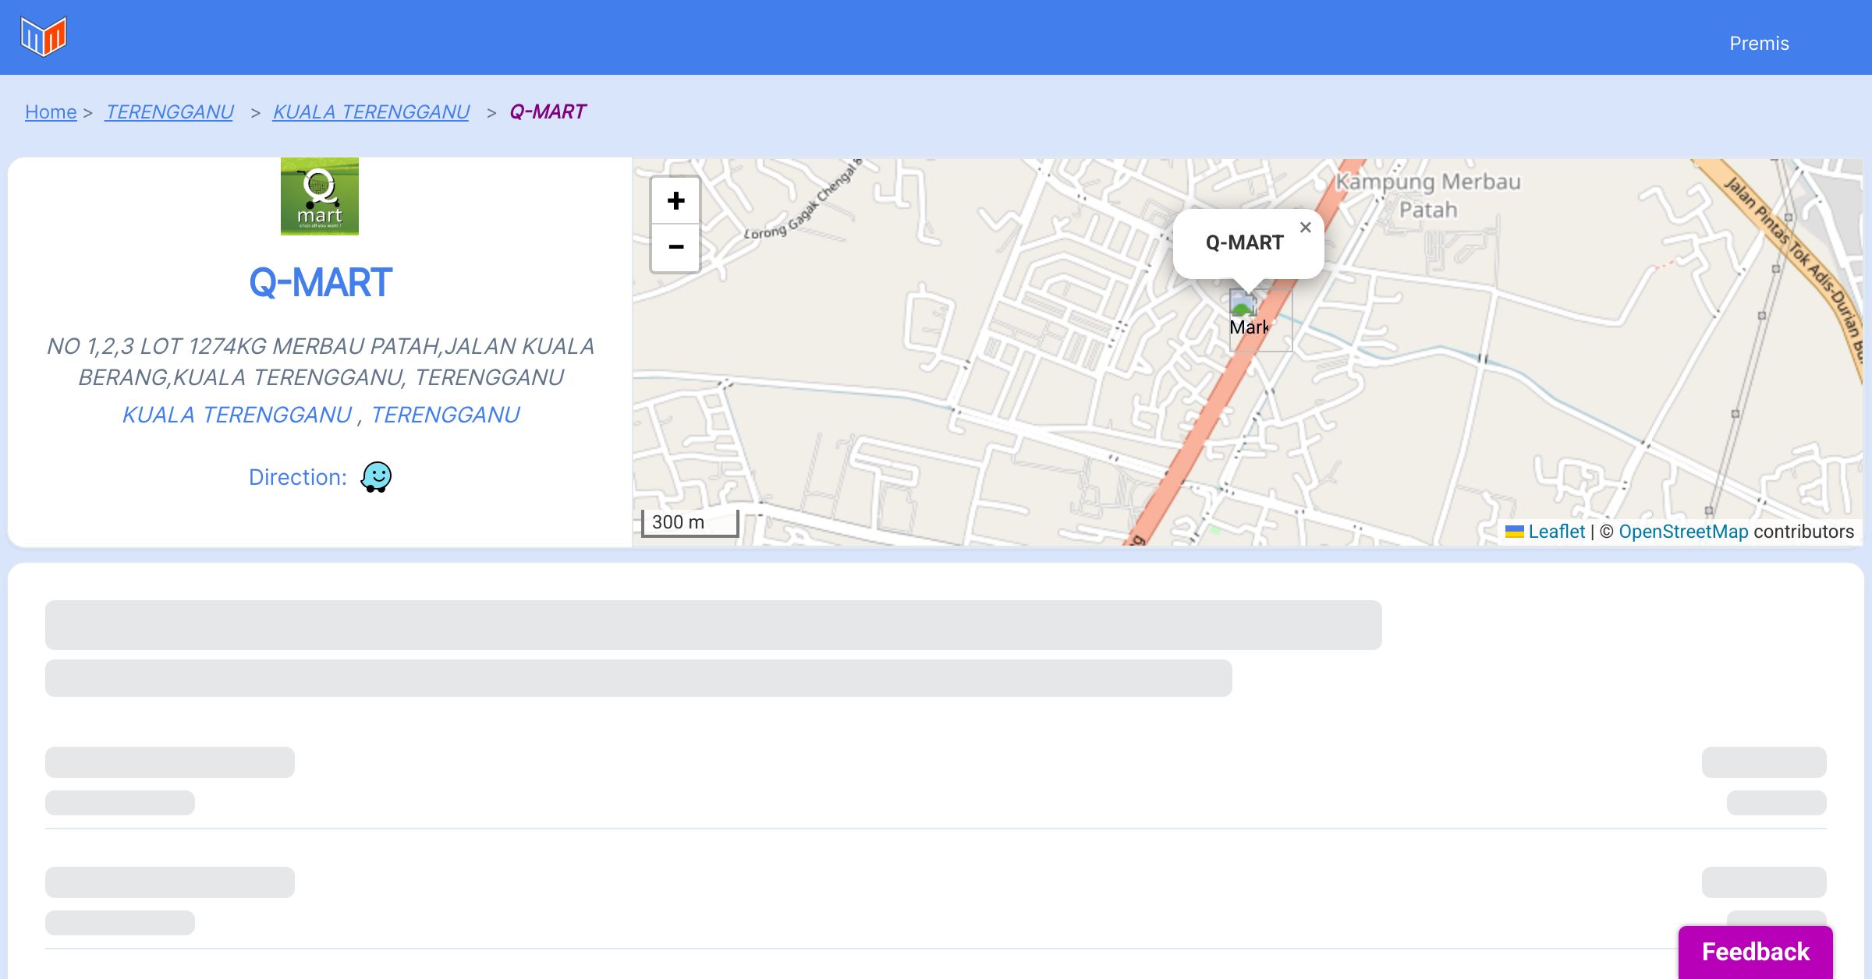Open Waze directions icon
1872x979 pixels.
(376, 477)
